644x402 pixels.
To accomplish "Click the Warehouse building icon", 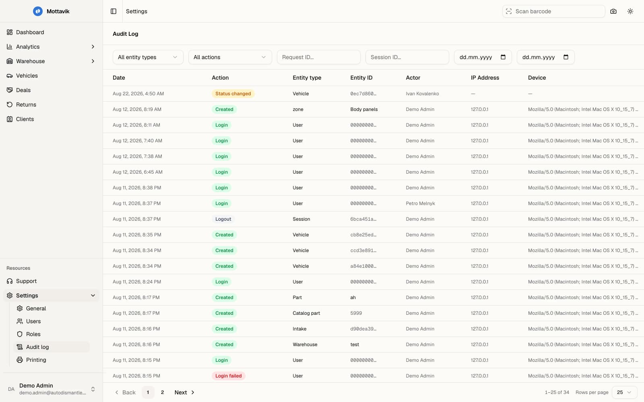I will click(10, 61).
